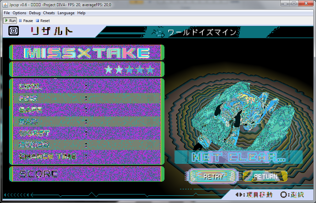The width and height of the screenshot is (316, 203).
Task: Click the CHANCE TIME row label
Action: click(48, 156)
